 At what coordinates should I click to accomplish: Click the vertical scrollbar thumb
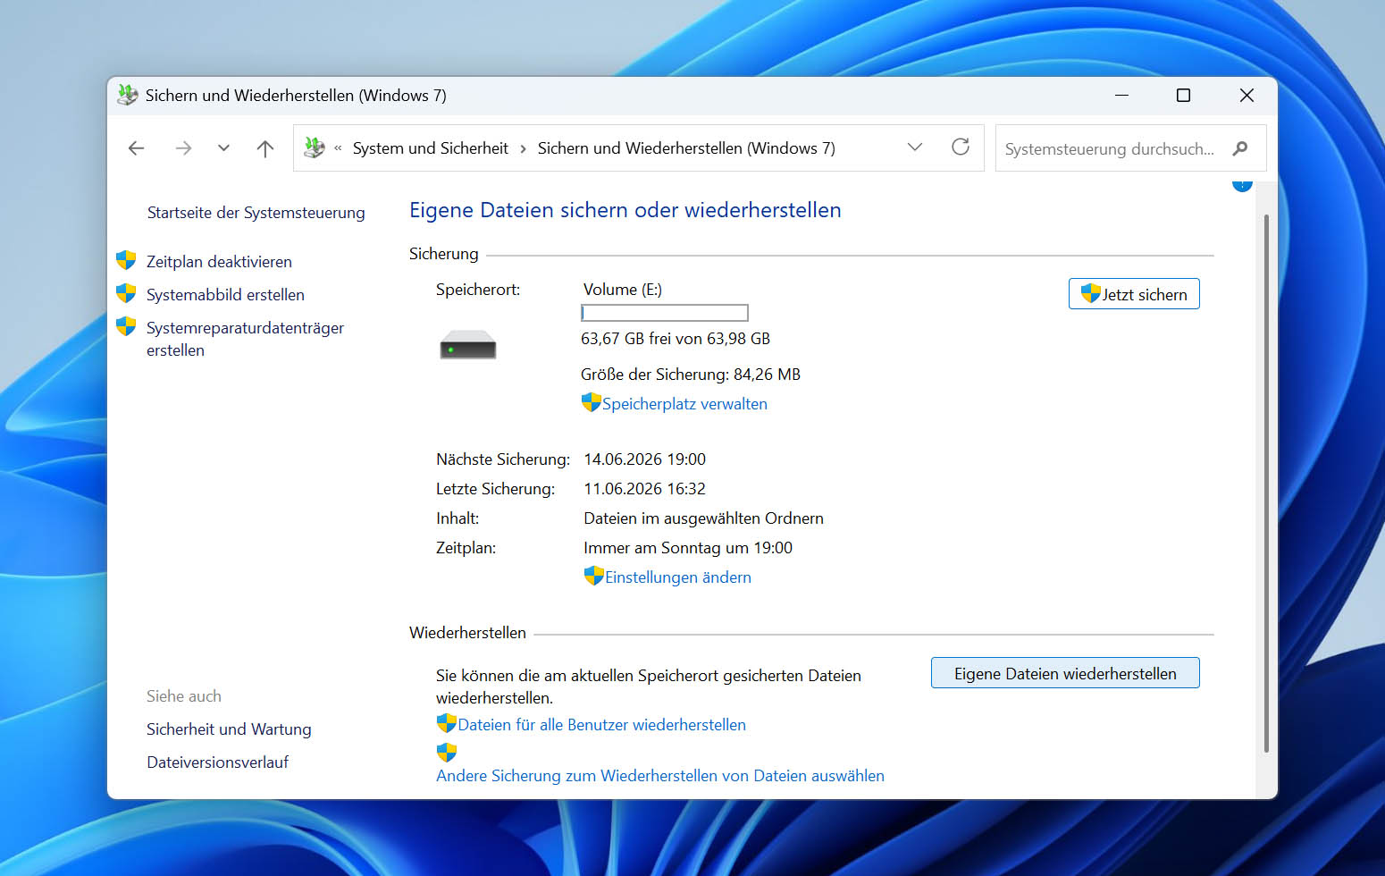click(1266, 484)
